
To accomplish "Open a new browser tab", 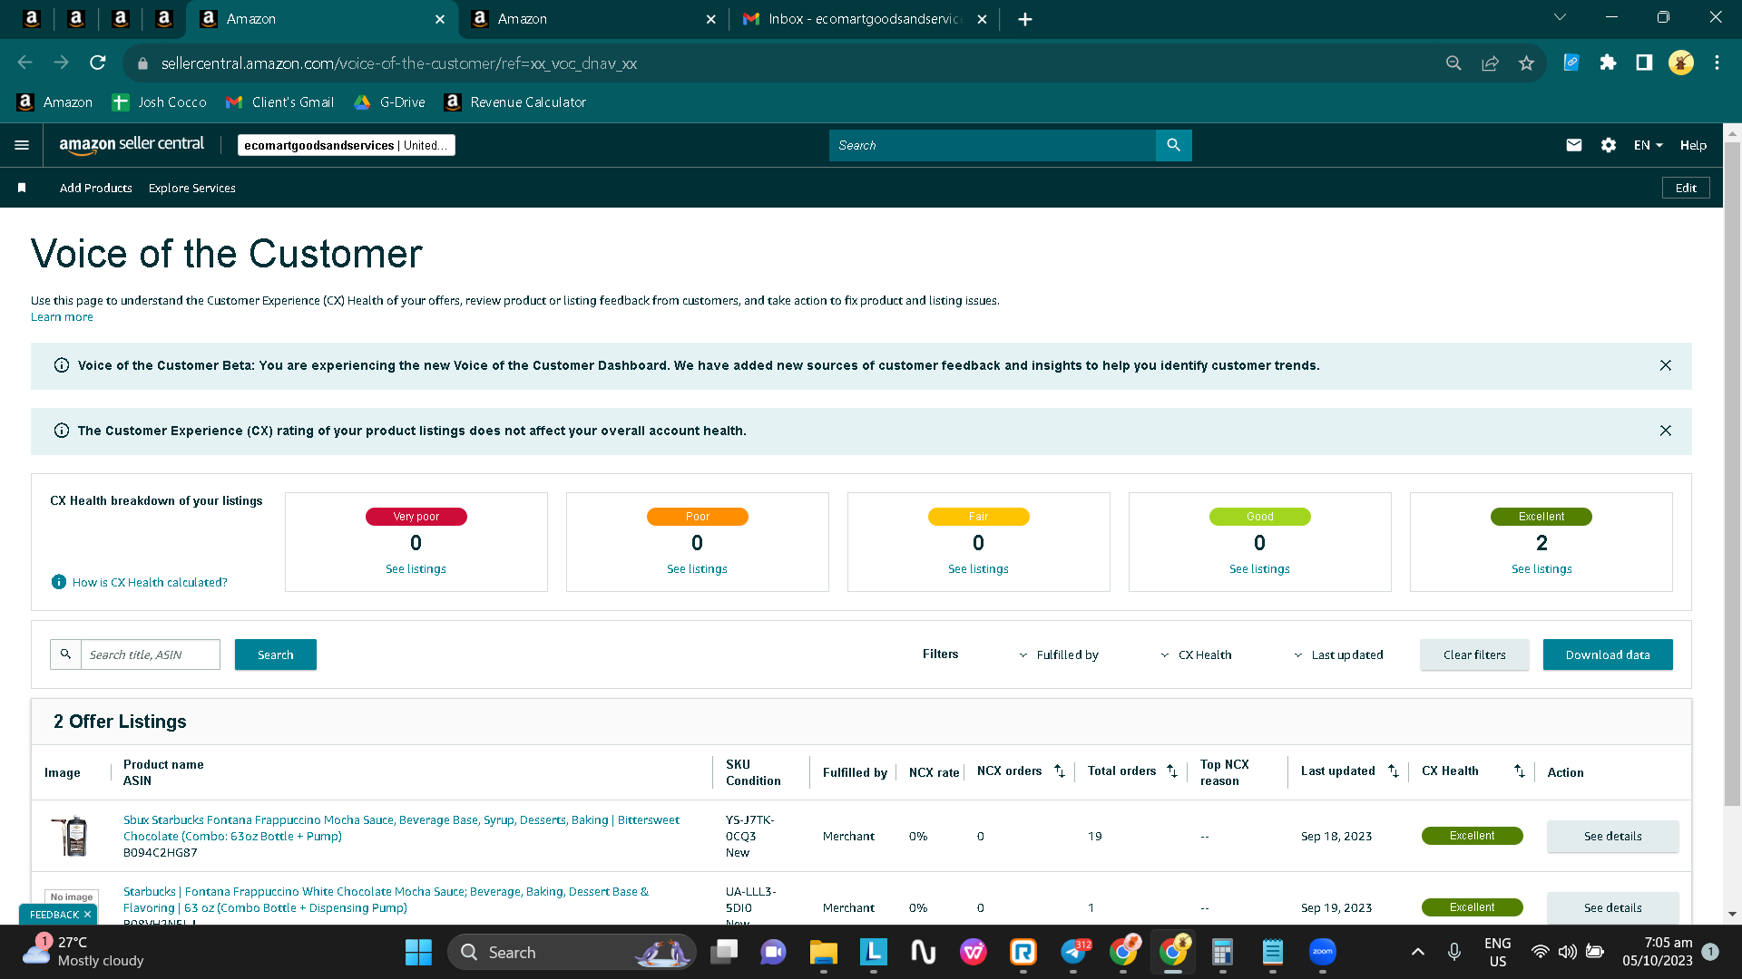I will point(1025,19).
